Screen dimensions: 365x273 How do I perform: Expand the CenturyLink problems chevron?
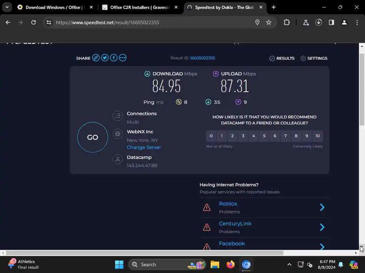322,227
